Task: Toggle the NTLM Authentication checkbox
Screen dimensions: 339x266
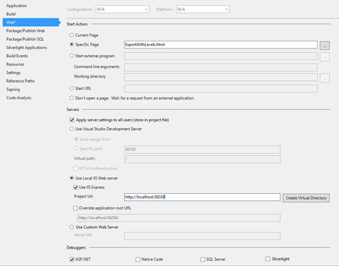Action: click(76, 169)
